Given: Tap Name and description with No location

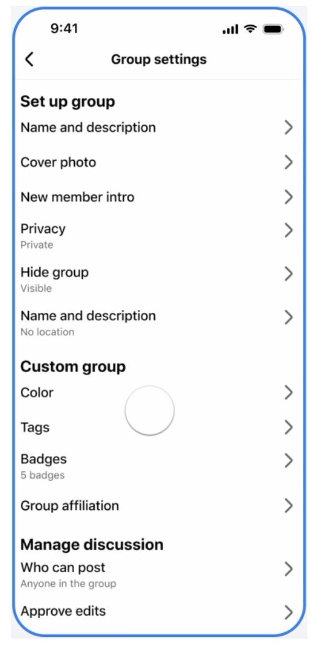Looking at the screenshot, I should (88, 316).
